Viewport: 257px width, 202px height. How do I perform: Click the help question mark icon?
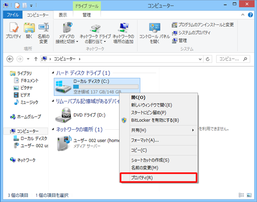[250, 15]
